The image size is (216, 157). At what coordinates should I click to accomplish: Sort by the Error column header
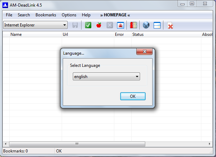coord(123,34)
